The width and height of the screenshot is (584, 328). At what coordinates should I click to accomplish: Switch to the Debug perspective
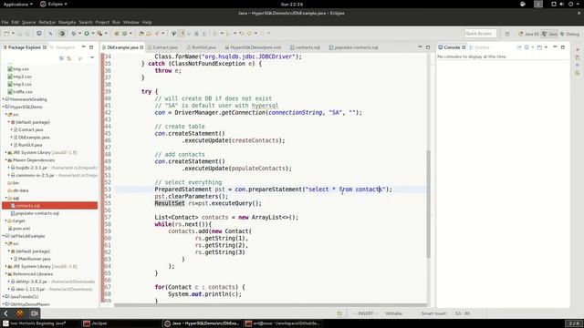click(569, 34)
